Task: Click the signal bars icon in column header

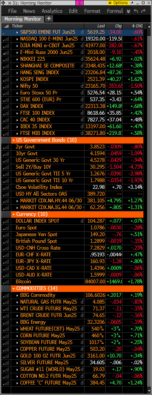Action: coord(6,26)
